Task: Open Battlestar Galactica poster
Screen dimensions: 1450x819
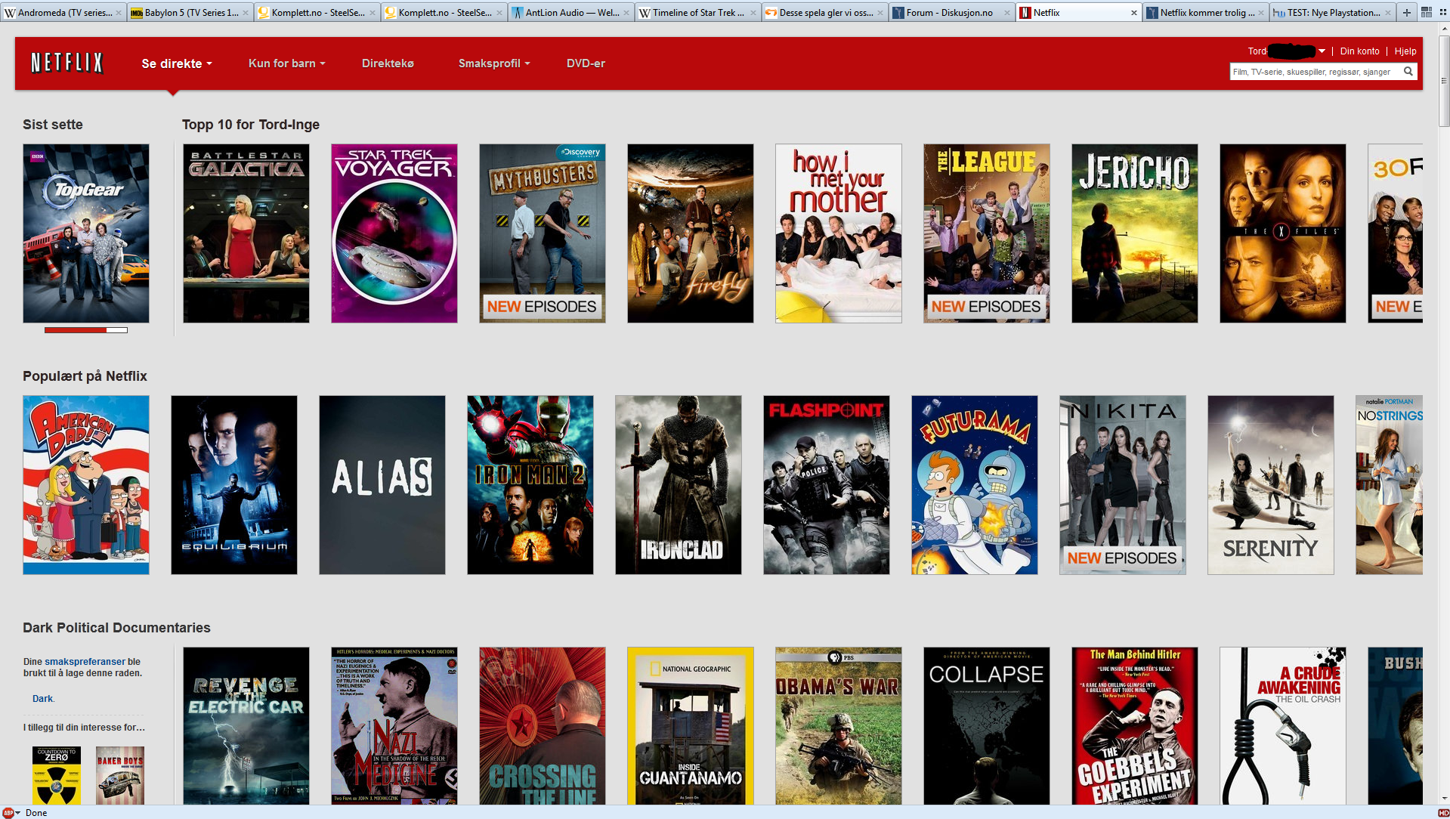Action: tap(246, 233)
